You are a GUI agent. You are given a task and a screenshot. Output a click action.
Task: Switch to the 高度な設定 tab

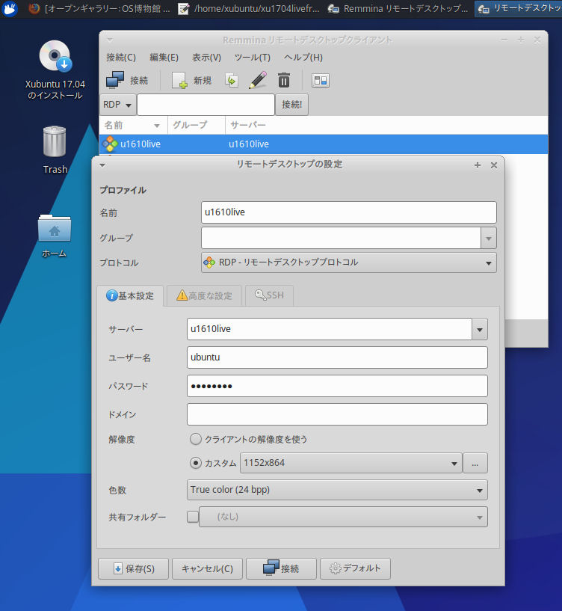pos(205,295)
